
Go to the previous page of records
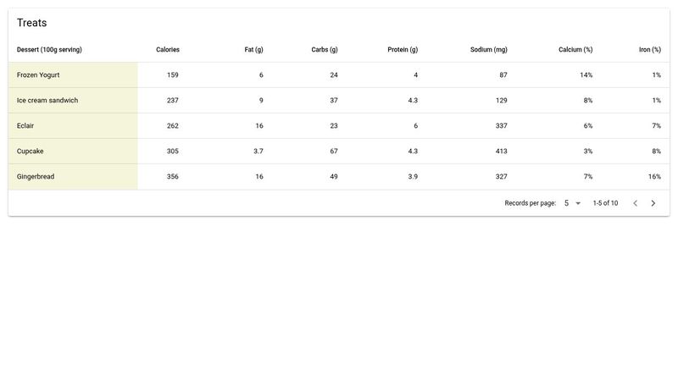(x=635, y=203)
